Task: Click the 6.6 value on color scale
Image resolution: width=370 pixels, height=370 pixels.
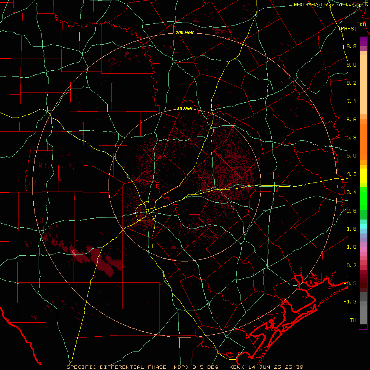Action: pos(351,119)
